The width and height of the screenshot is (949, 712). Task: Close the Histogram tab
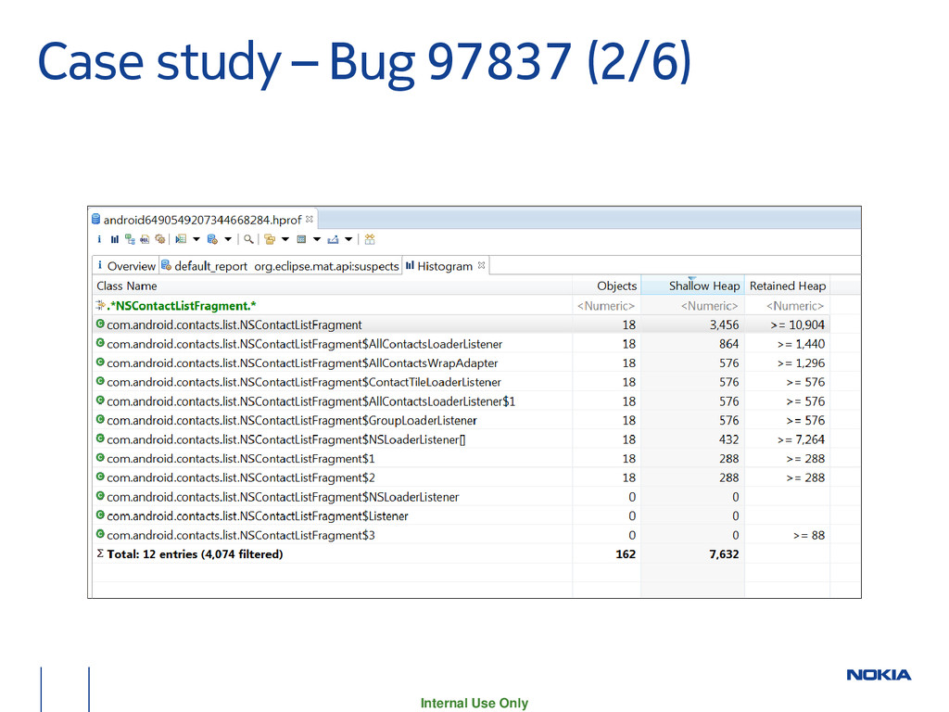coord(483,265)
